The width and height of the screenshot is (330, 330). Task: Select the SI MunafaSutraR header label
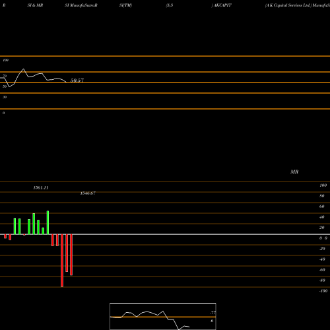81,5
